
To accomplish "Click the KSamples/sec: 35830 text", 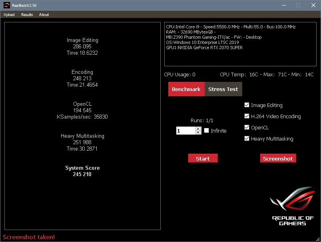I will (x=82, y=117).
